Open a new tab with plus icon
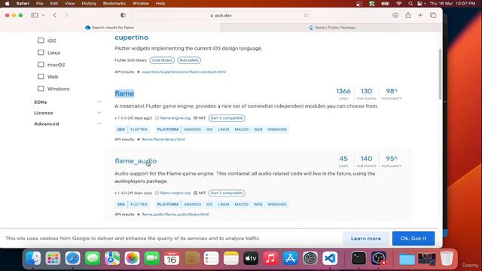Screen dimensions: 482x271 [x=420, y=15]
